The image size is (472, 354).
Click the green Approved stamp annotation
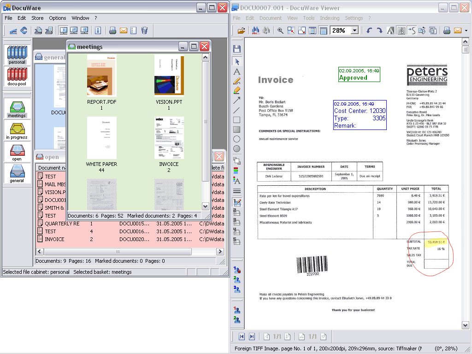point(359,74)
